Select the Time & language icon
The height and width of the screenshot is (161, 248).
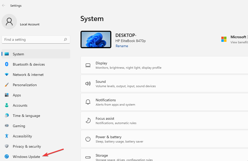[x=6, y=116]
